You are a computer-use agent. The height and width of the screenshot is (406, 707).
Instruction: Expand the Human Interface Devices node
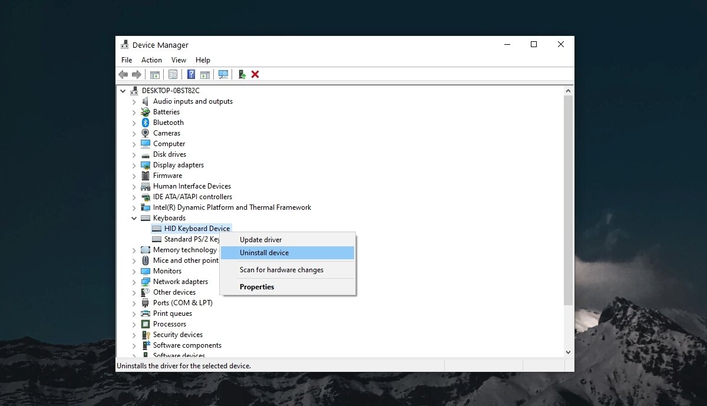pyautogui.click(x=134, y=186)
